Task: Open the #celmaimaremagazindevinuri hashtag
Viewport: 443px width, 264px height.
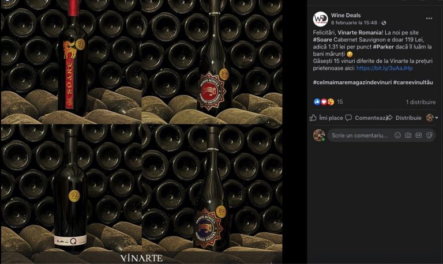Action: pos(352,82)
